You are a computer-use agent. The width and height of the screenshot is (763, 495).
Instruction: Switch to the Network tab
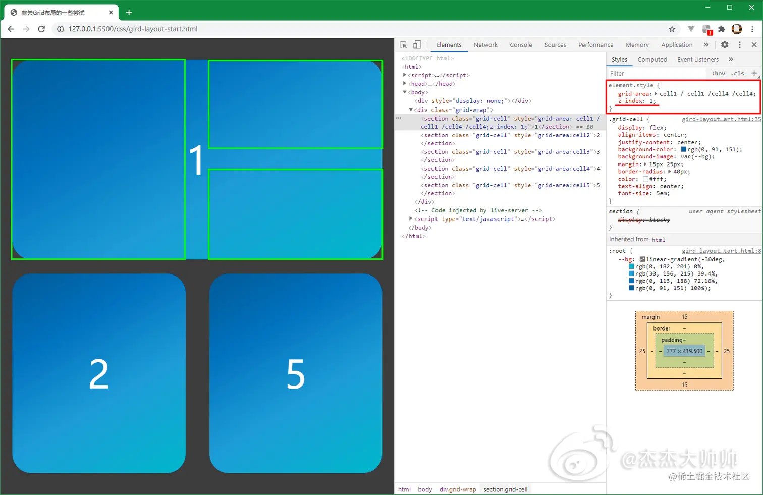click(x=485, y=45)
